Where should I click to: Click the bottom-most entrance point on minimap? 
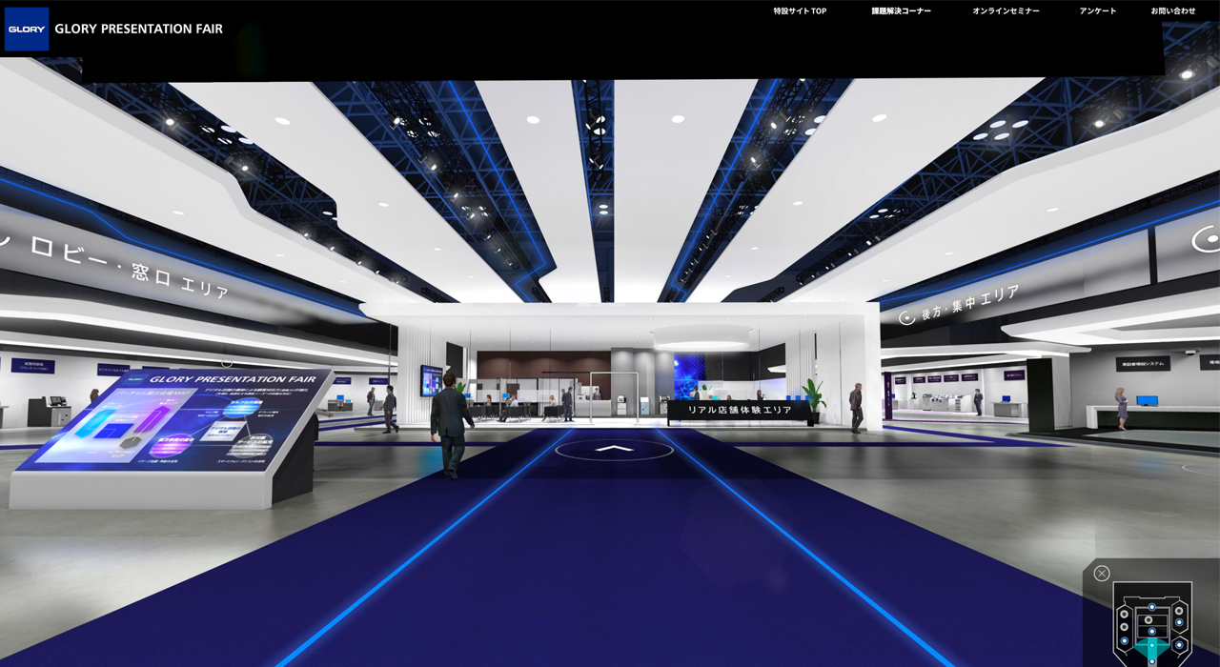1152,661
